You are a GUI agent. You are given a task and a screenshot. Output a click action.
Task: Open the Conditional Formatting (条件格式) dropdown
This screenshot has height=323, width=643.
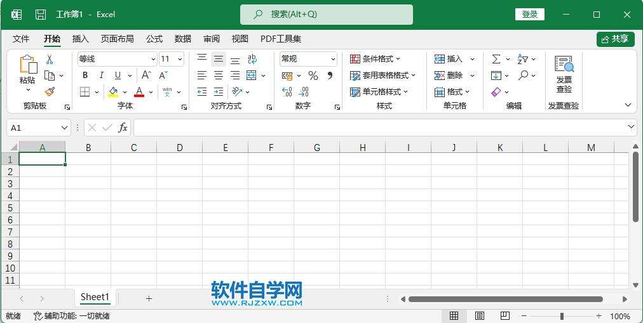click(376, 59)
